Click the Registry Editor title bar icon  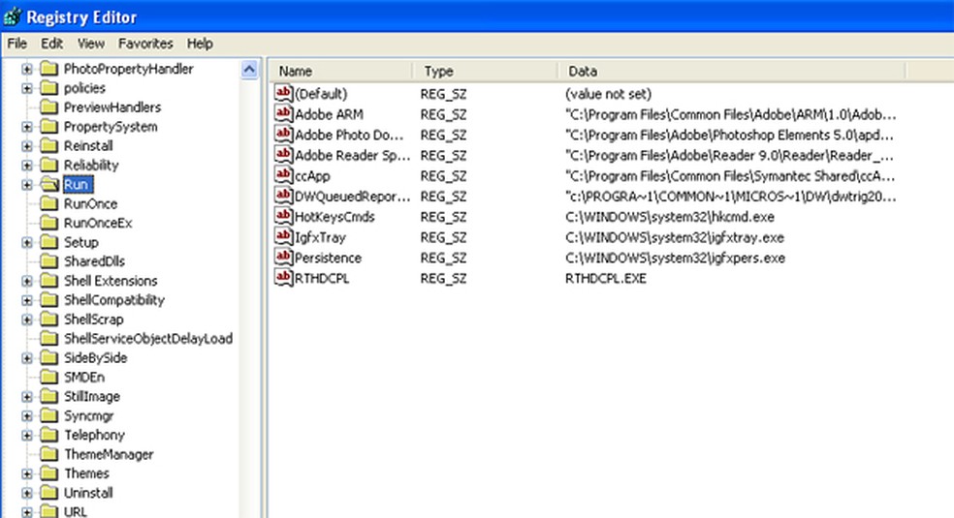tap(13, 16)
